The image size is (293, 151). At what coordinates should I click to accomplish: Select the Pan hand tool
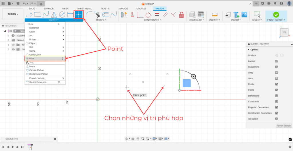coord(138,139)
